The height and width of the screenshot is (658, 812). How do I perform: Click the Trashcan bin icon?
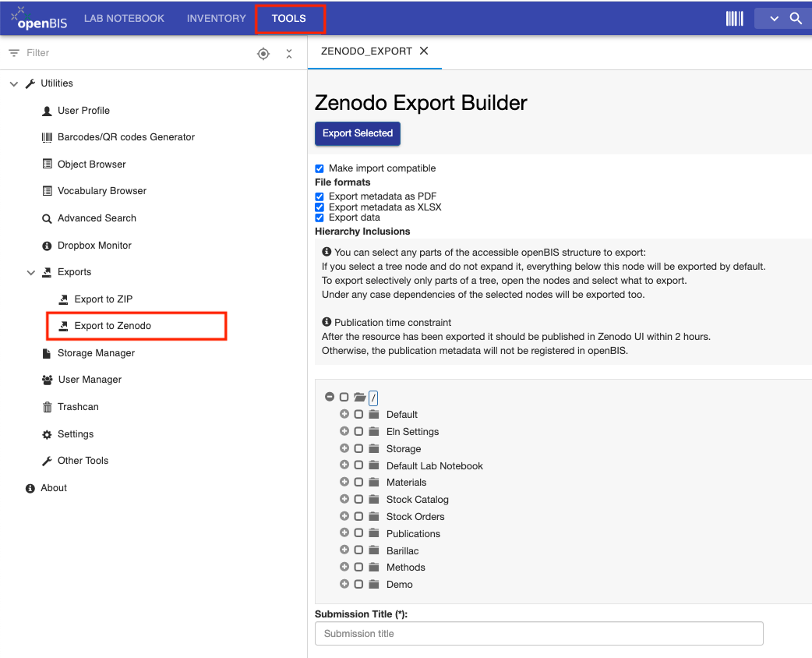(47, 407)
